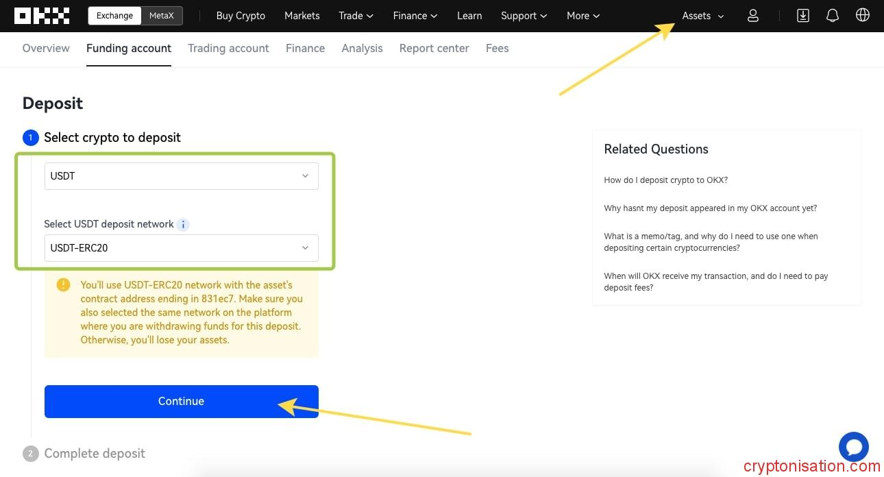
Task: Open the USDT crypto dropdown
Action: coord(181,176)
